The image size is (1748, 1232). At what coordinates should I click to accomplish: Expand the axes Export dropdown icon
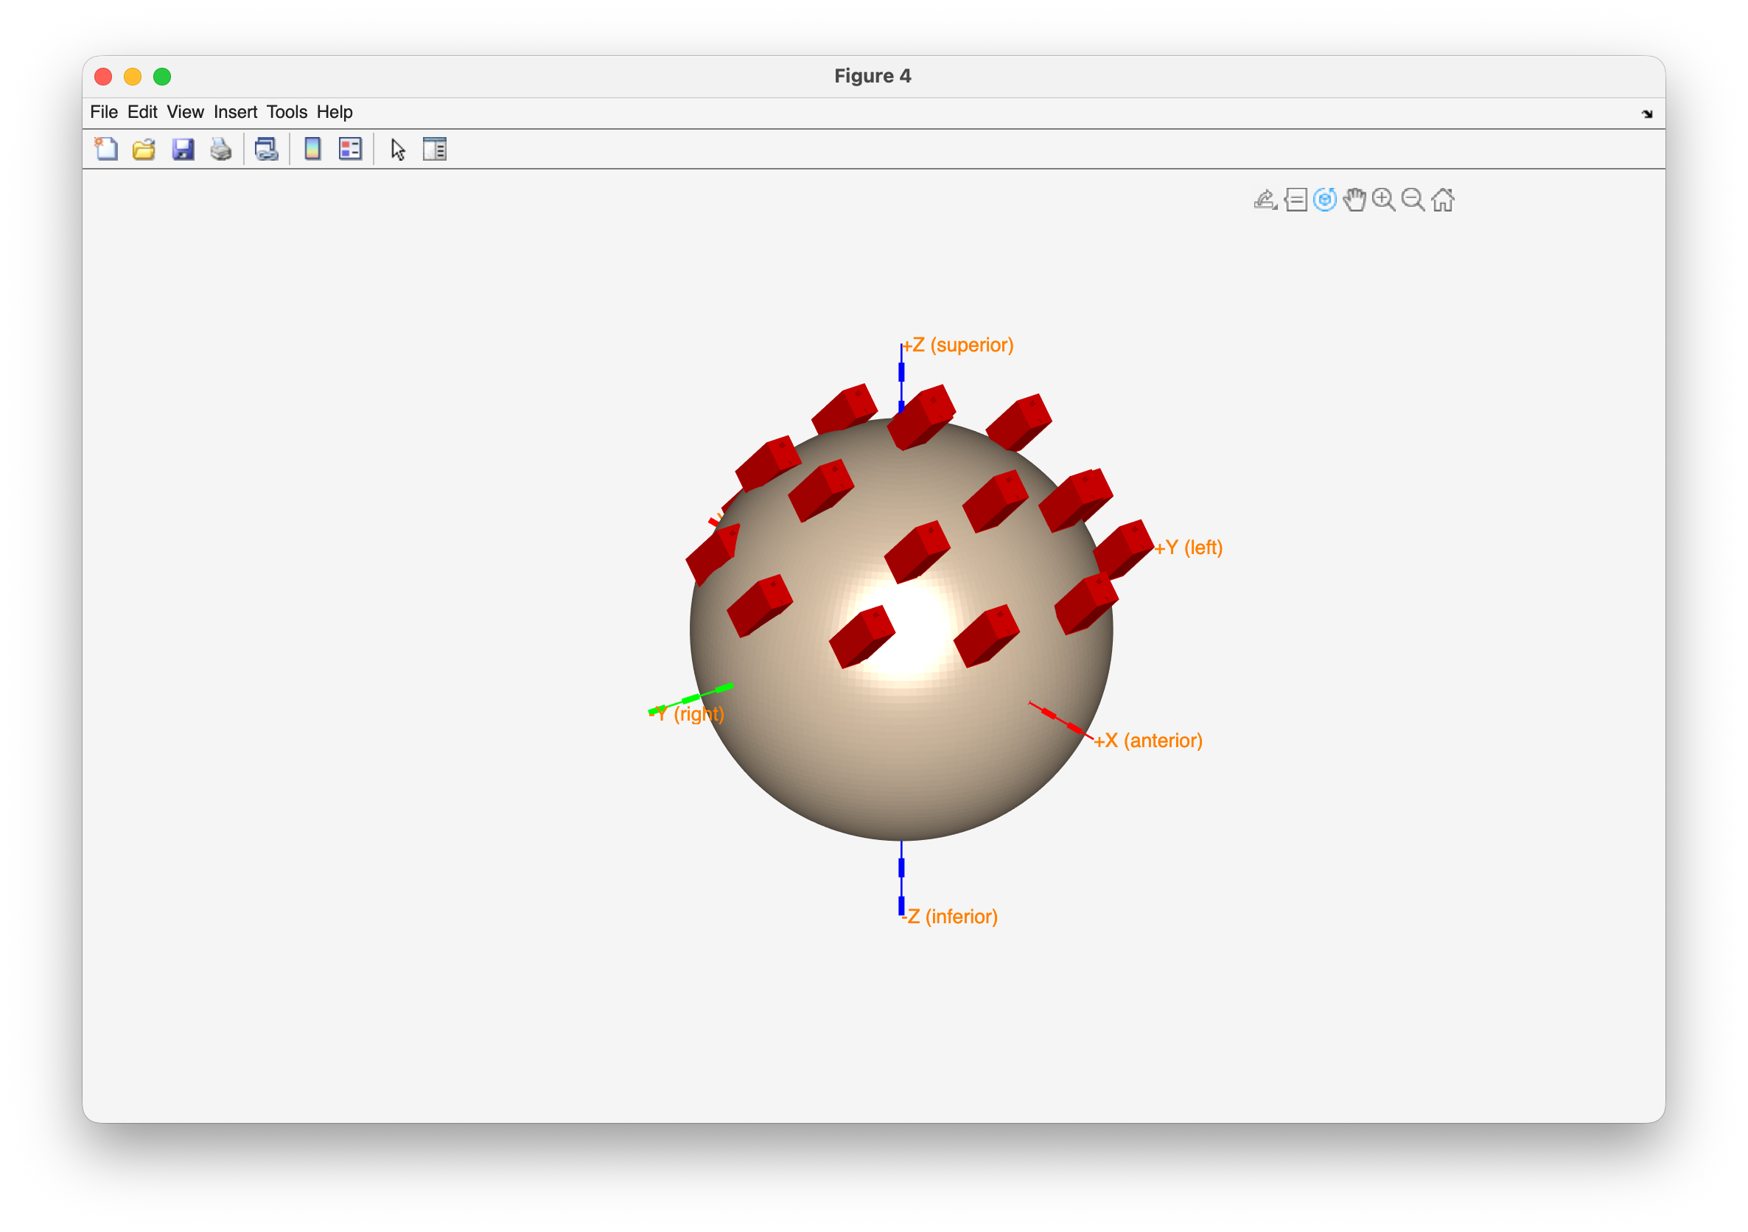(x=1265, y=200)
